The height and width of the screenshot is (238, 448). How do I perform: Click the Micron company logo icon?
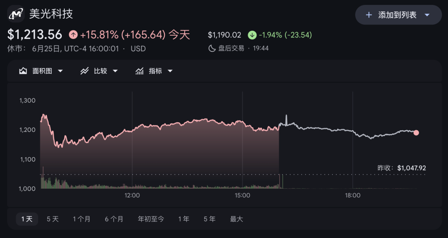click(16, 14)
